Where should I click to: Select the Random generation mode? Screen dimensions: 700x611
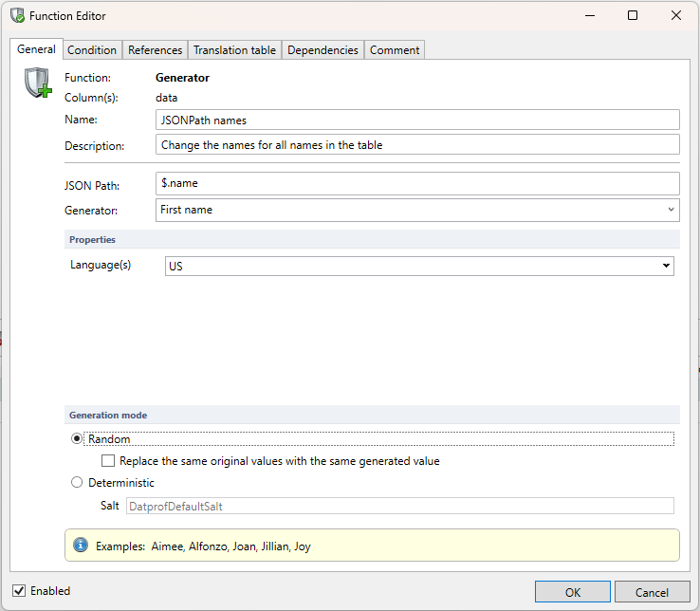click(x=78, y=439)
